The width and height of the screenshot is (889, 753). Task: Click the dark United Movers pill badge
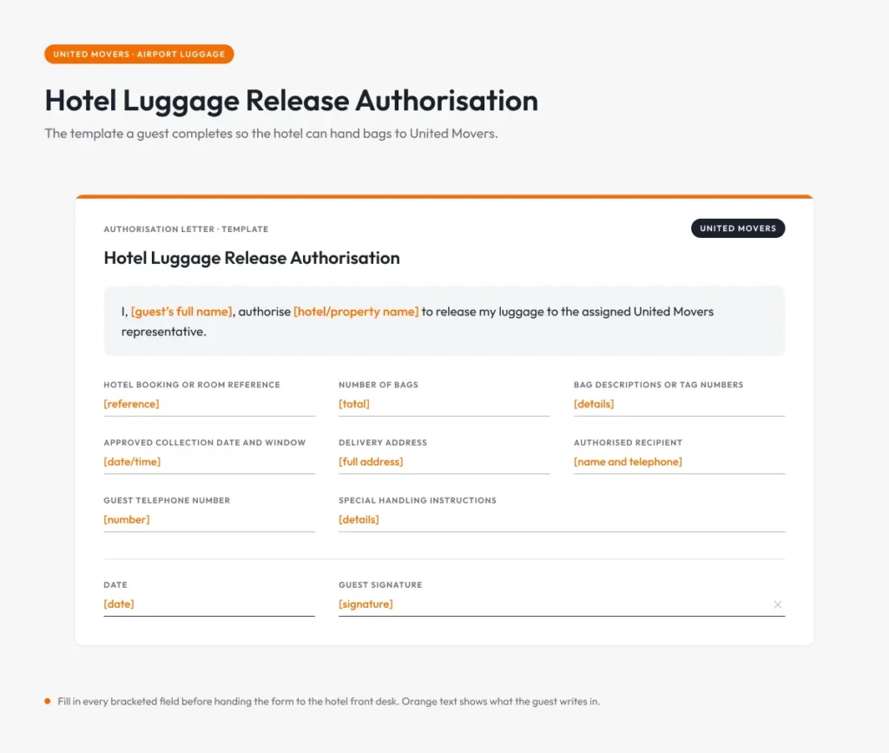point(738,228)
